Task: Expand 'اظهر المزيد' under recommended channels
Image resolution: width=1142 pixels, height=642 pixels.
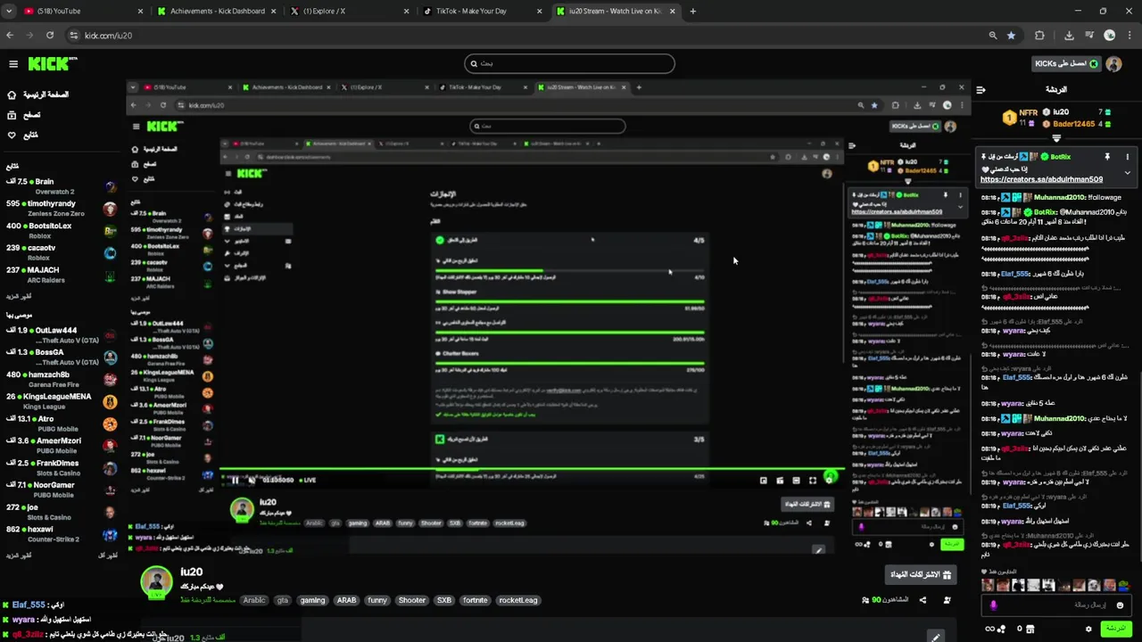Action: click(19, 556)
